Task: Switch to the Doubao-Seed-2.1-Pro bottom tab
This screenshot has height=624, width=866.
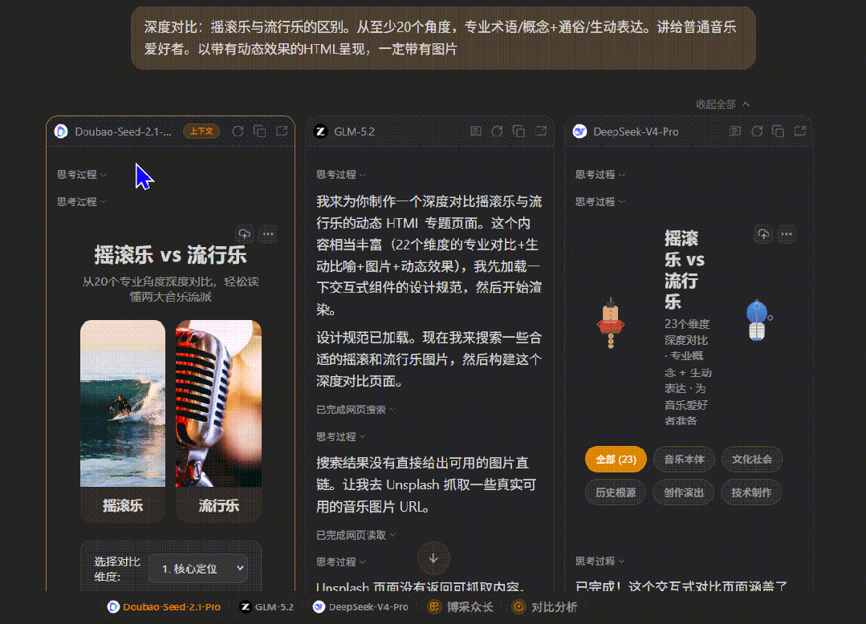Action: [164, 607]
